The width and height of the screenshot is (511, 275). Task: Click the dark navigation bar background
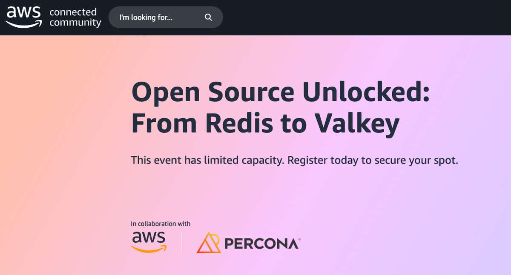point(341,17)
